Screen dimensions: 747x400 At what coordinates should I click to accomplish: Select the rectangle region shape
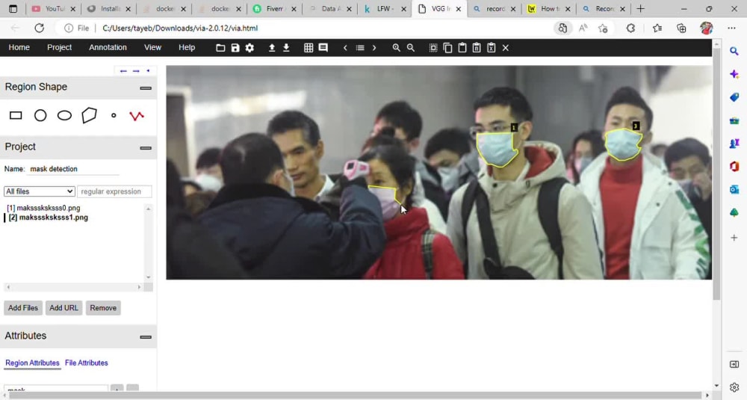coord(16,115)
